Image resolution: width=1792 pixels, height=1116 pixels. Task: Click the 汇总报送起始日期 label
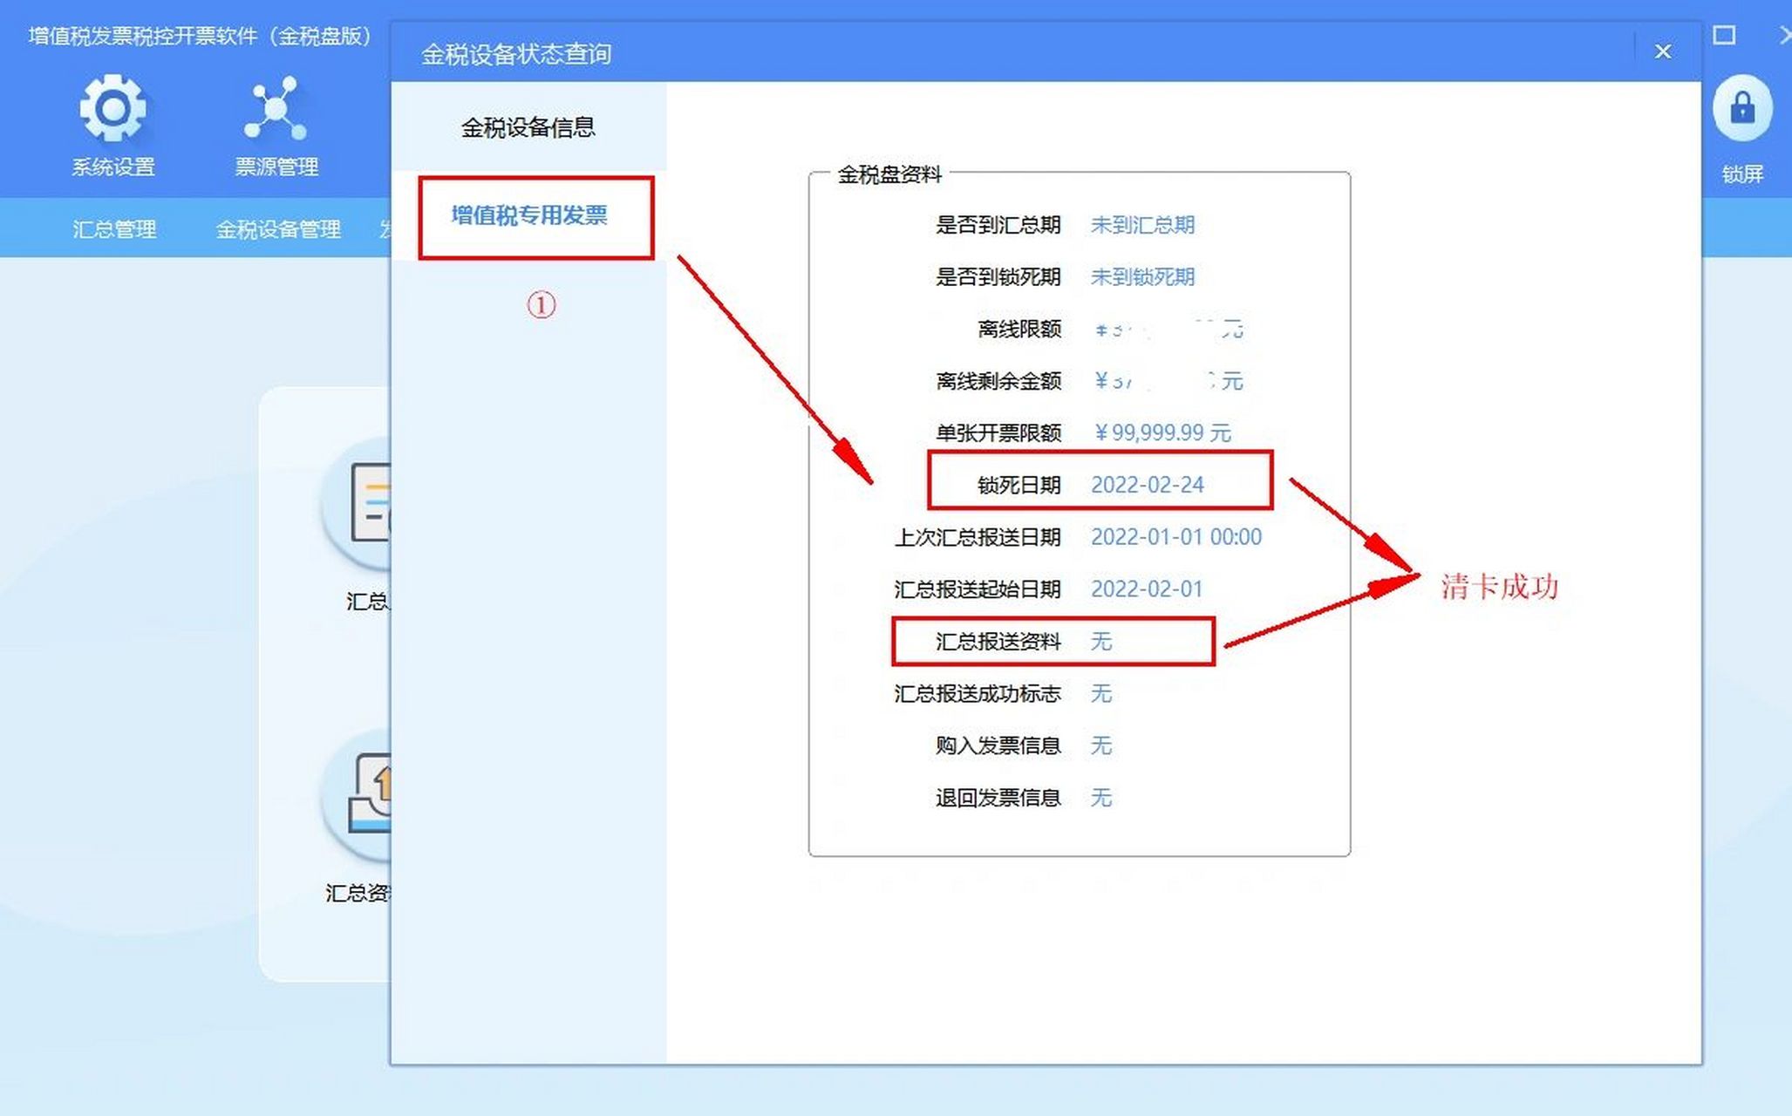click(978, 589)
